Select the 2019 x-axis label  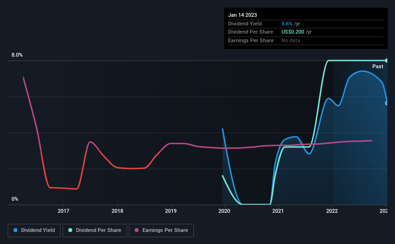pyautogui.click(x=171, y=211)
